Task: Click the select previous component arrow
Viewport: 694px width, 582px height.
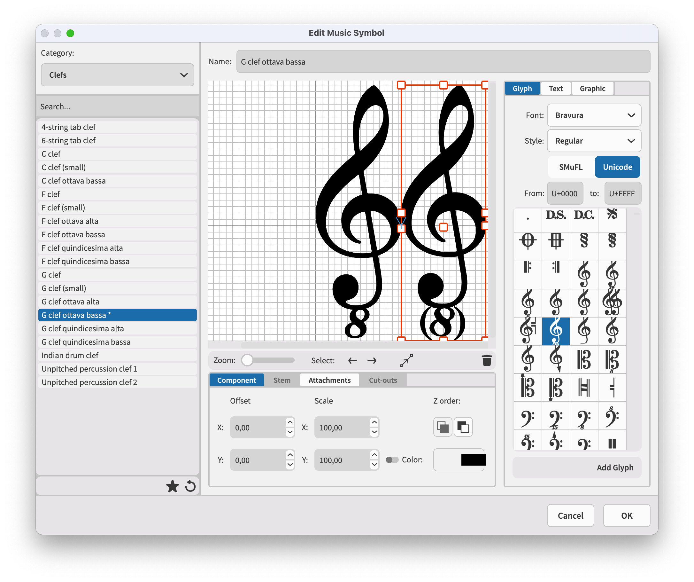Action: coord(353,360)
